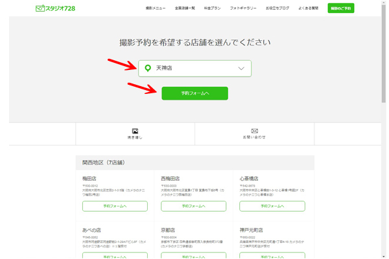Click the green map pin icon

(148, 68)
